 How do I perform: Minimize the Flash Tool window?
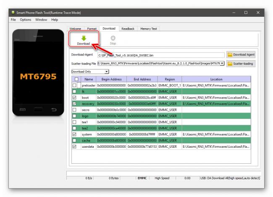tap(234, 13)
